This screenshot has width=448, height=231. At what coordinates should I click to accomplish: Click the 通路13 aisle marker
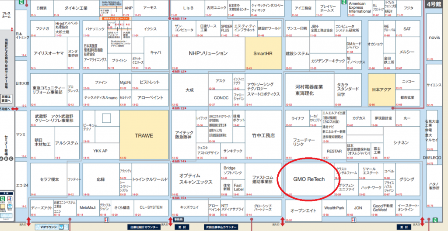click(179, 107)
